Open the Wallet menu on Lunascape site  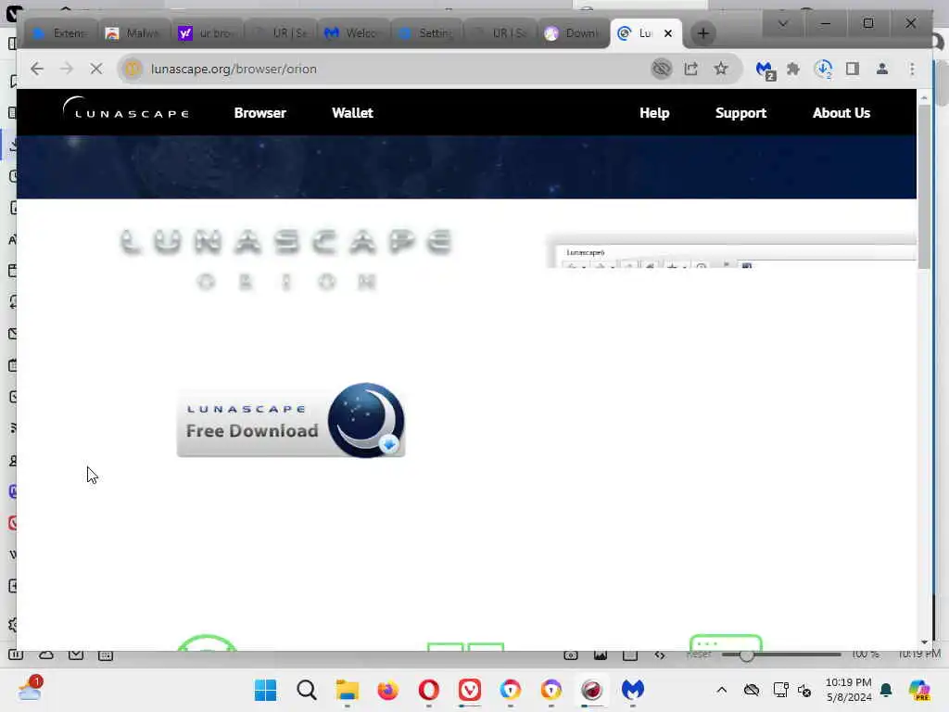pyautogui.click(x=352, y=112)
